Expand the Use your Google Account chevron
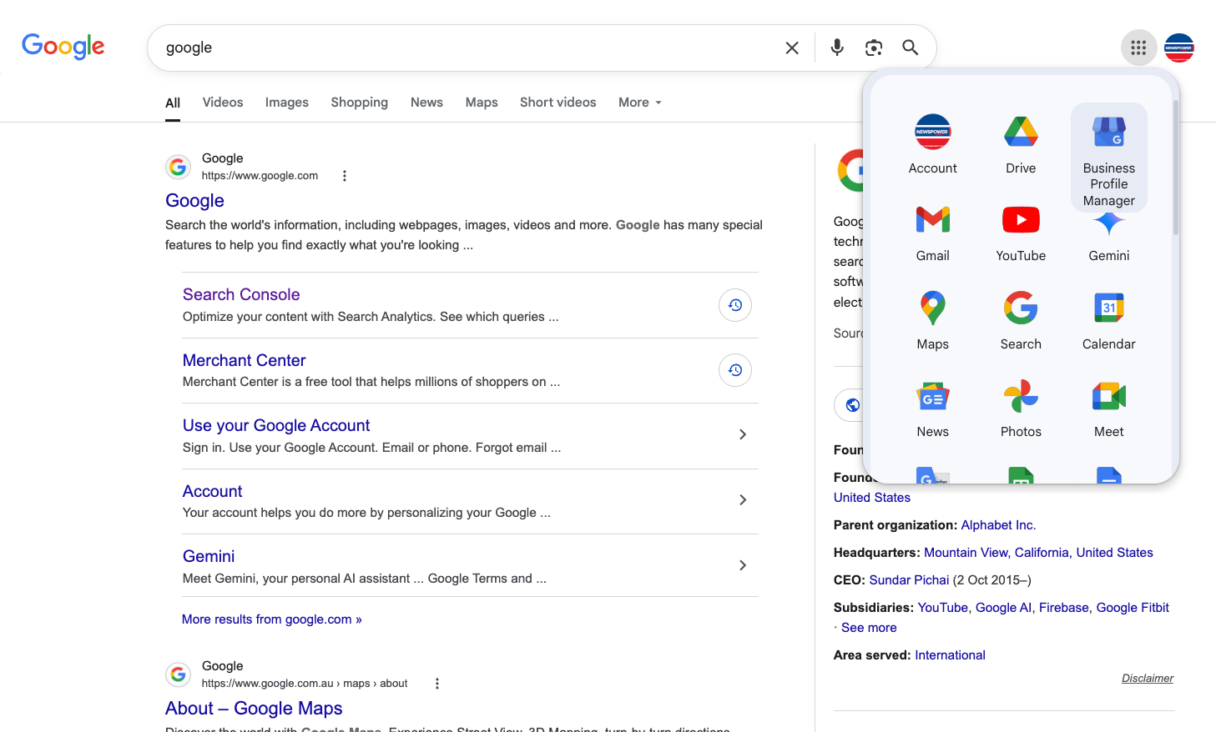Screen dimensions: 1216x732 pos(743,434)
